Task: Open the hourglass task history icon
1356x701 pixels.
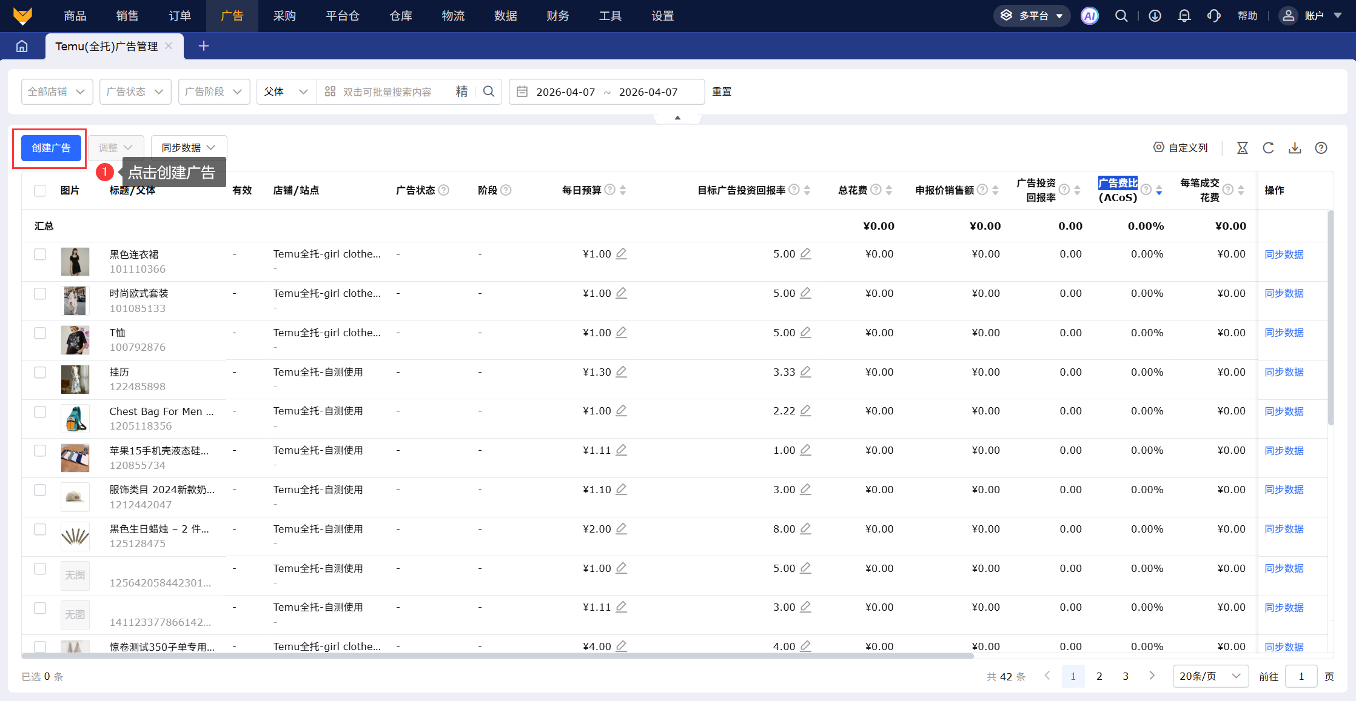Action: [x=1242, y=148]
